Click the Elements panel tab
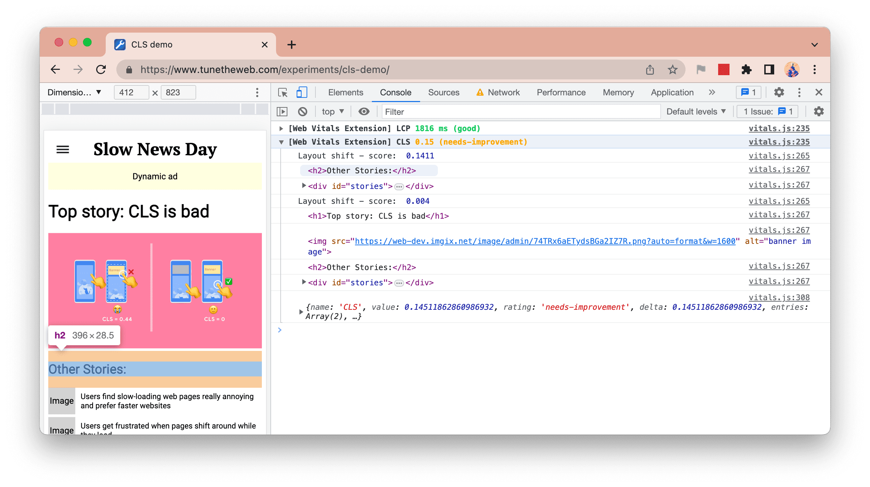 [345, 92]
